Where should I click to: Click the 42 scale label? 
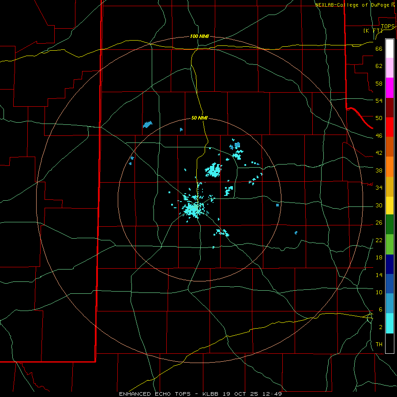[x=379, y=153]
